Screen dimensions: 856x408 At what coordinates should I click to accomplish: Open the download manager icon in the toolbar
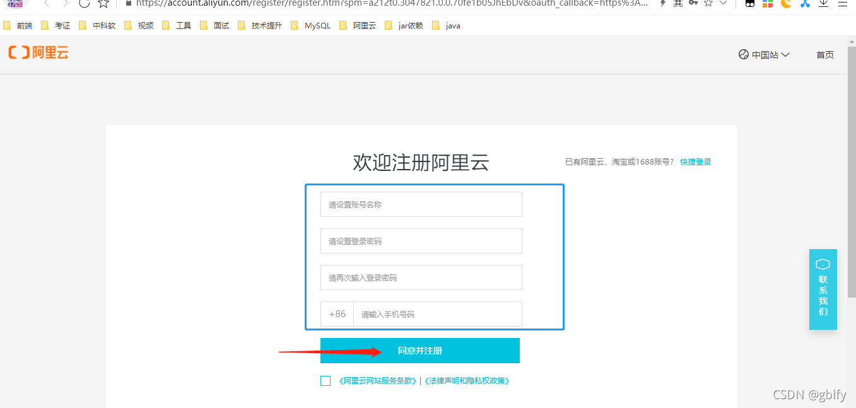(823, 4)
